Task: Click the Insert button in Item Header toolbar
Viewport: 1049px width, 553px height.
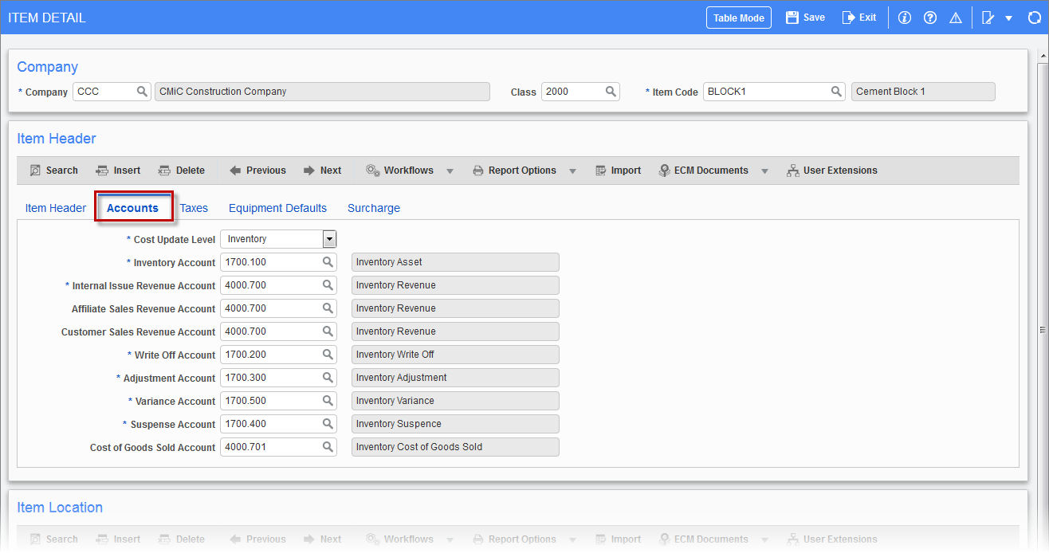Action: [118, 171]
